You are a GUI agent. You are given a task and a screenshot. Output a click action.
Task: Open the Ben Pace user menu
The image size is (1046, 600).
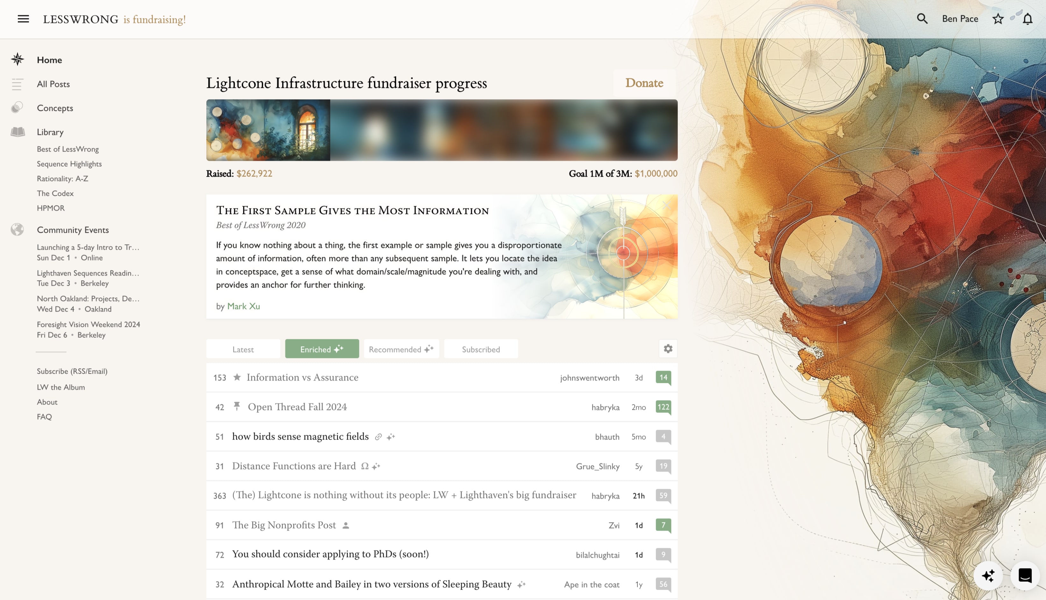pos(959,19)
